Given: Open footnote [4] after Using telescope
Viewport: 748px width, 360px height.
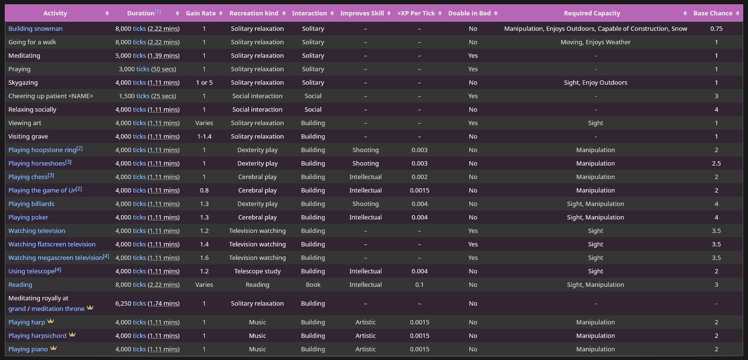Looking at the screenshot, I should [x=58, y=270].
